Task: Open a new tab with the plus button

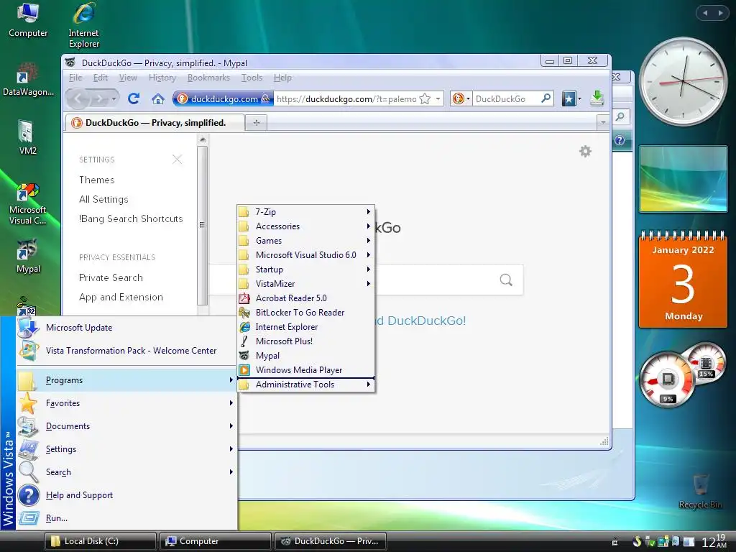Action: [257, 122]
